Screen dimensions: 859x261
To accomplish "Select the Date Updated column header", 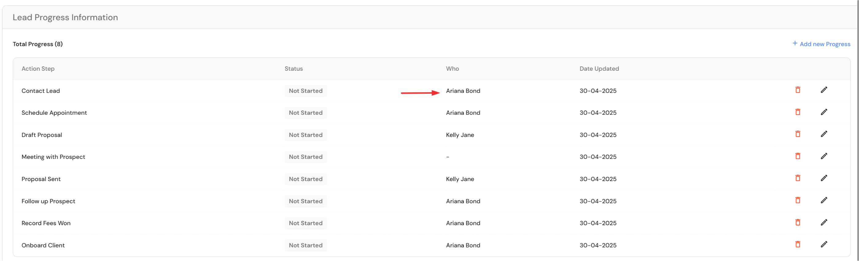I will point(599,69).
